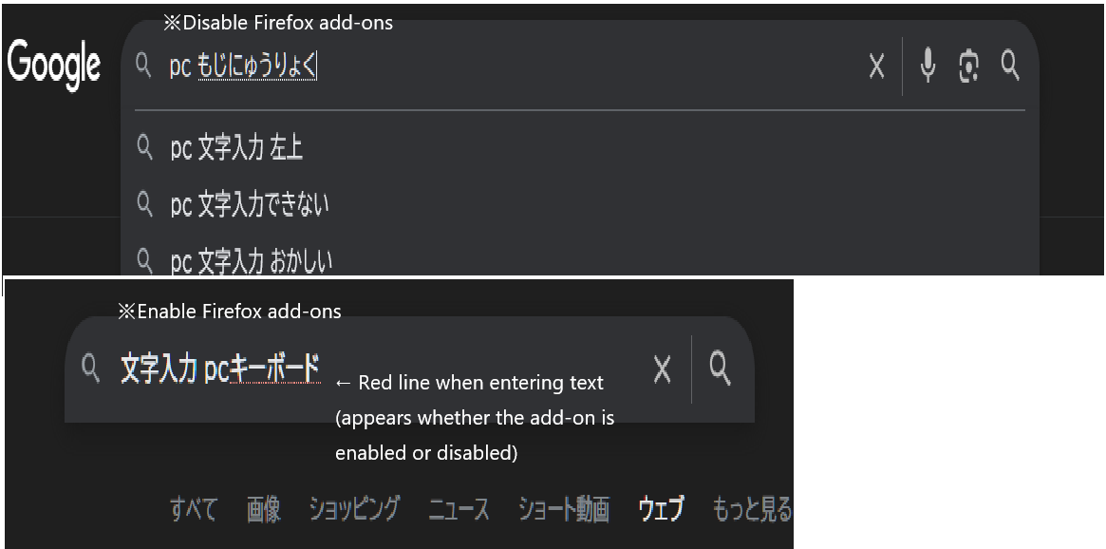Open the 画像 results tab
This screenshot has width=1106, height=549.
tap(264, 509)
